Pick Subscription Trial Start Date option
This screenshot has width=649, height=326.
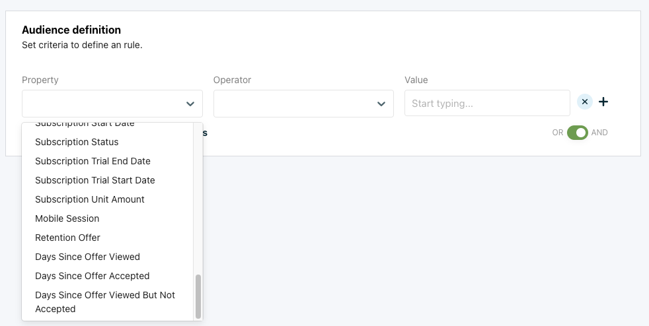pyautogui.click(x=95, y=180)
